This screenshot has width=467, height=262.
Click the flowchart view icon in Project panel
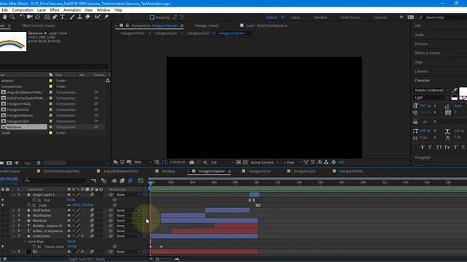107,81
